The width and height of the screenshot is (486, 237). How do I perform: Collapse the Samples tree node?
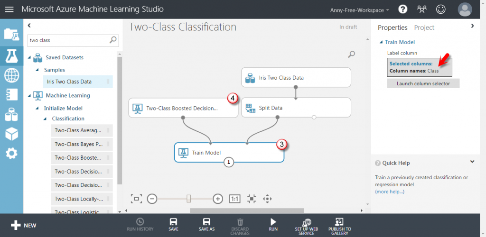(37, 70)
